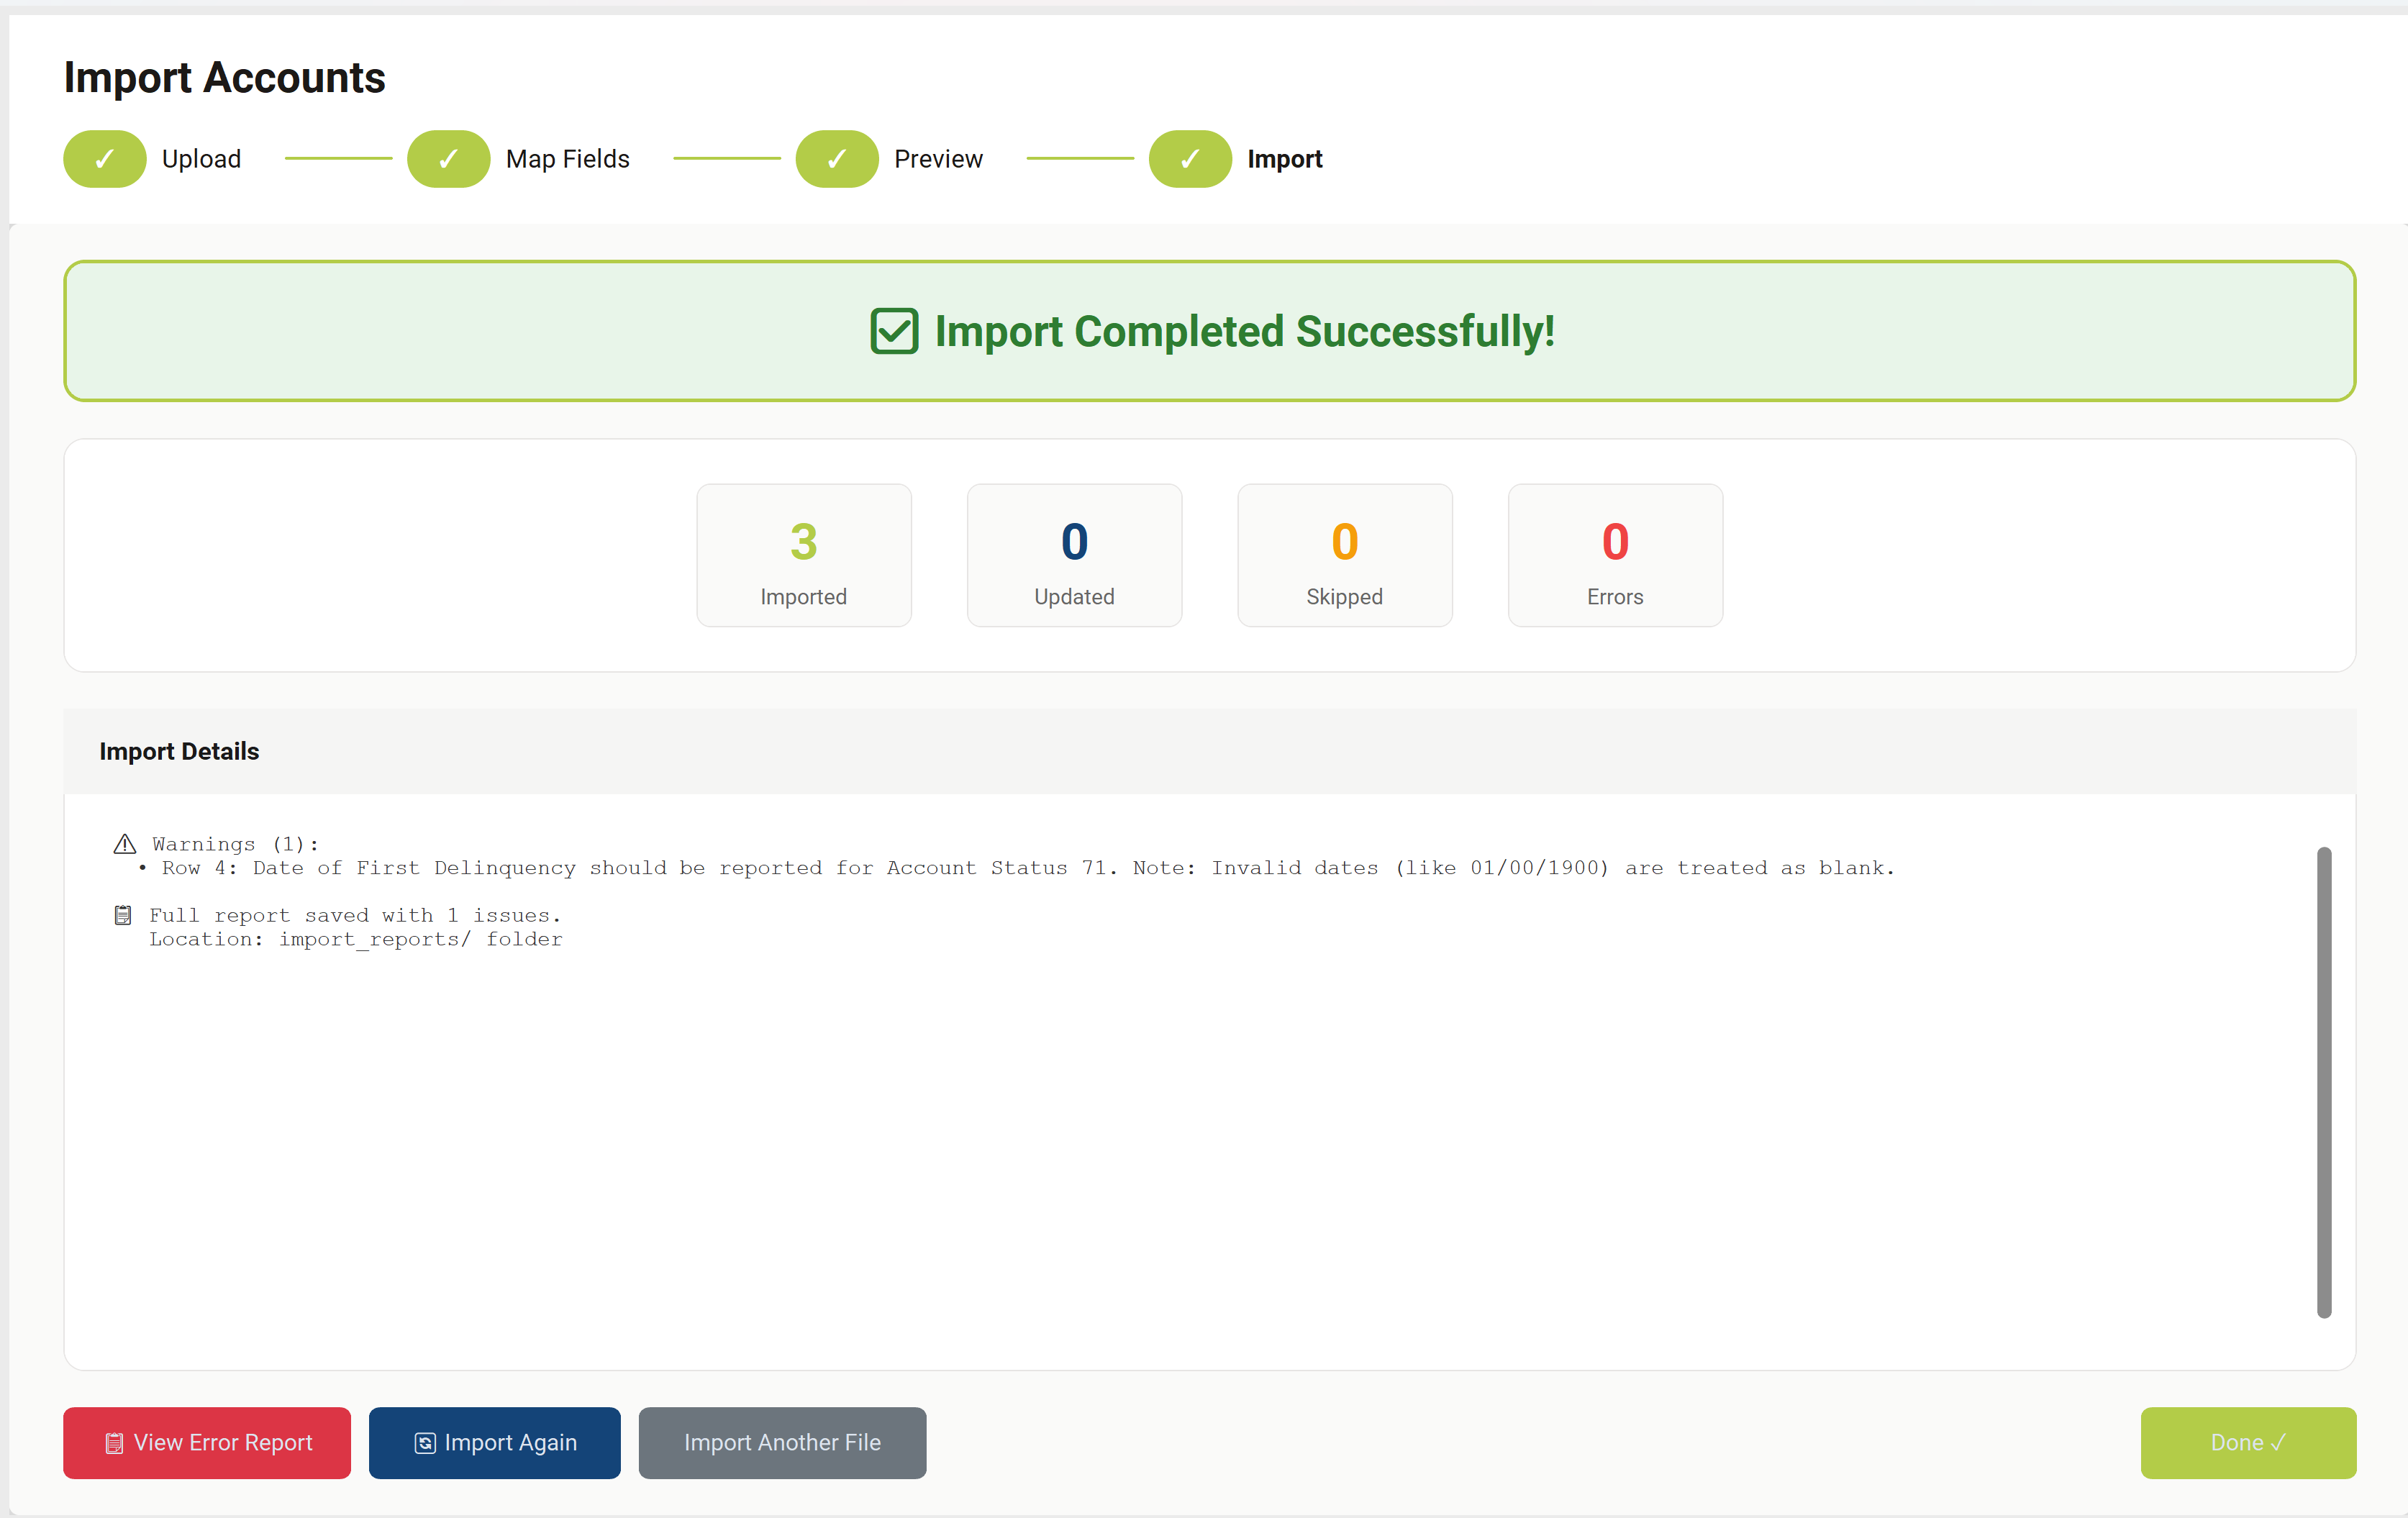Click the Errors count card
This screenshot has width=2408, height=1518.
[x=1615, y=555]
